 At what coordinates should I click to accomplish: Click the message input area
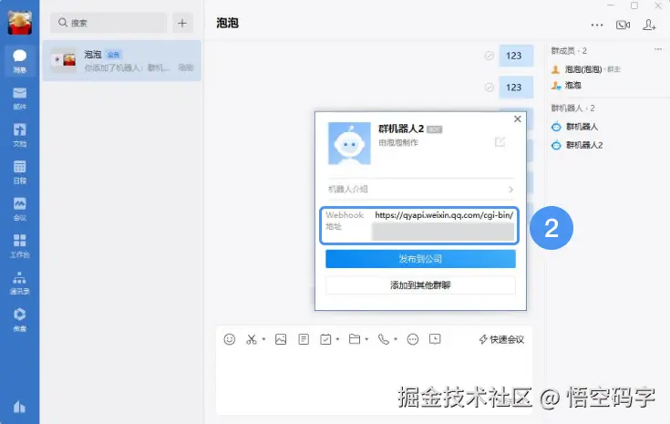point(374,380)
